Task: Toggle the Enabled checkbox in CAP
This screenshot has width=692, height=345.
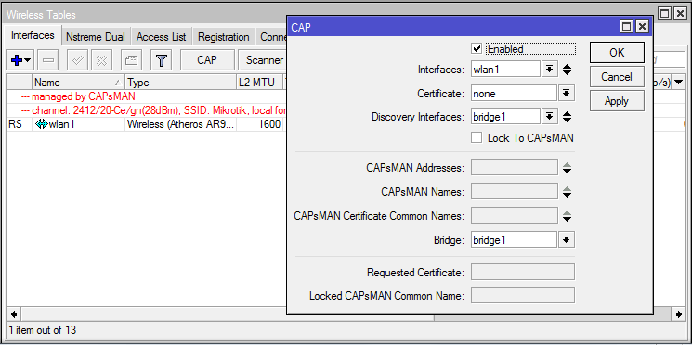Action: click(x=477, y=48)
